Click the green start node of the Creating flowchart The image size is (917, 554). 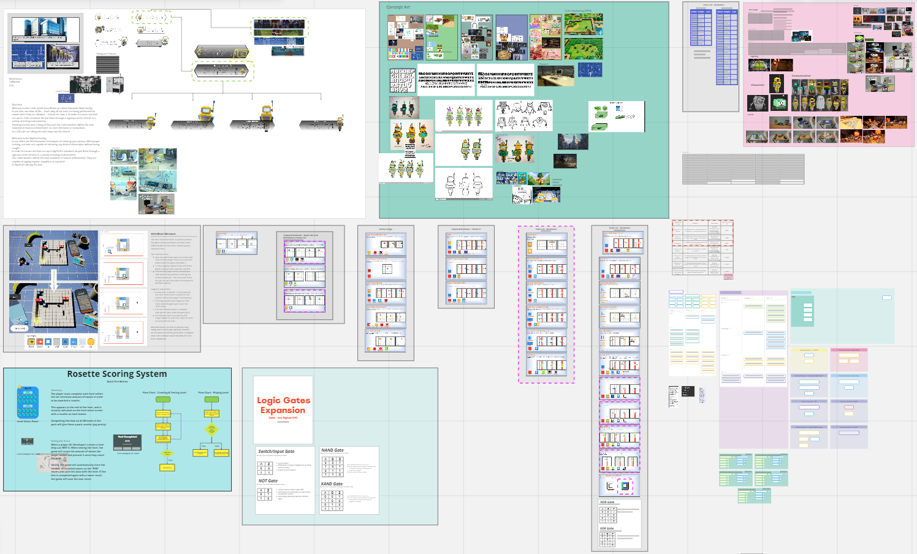[163, 400]
